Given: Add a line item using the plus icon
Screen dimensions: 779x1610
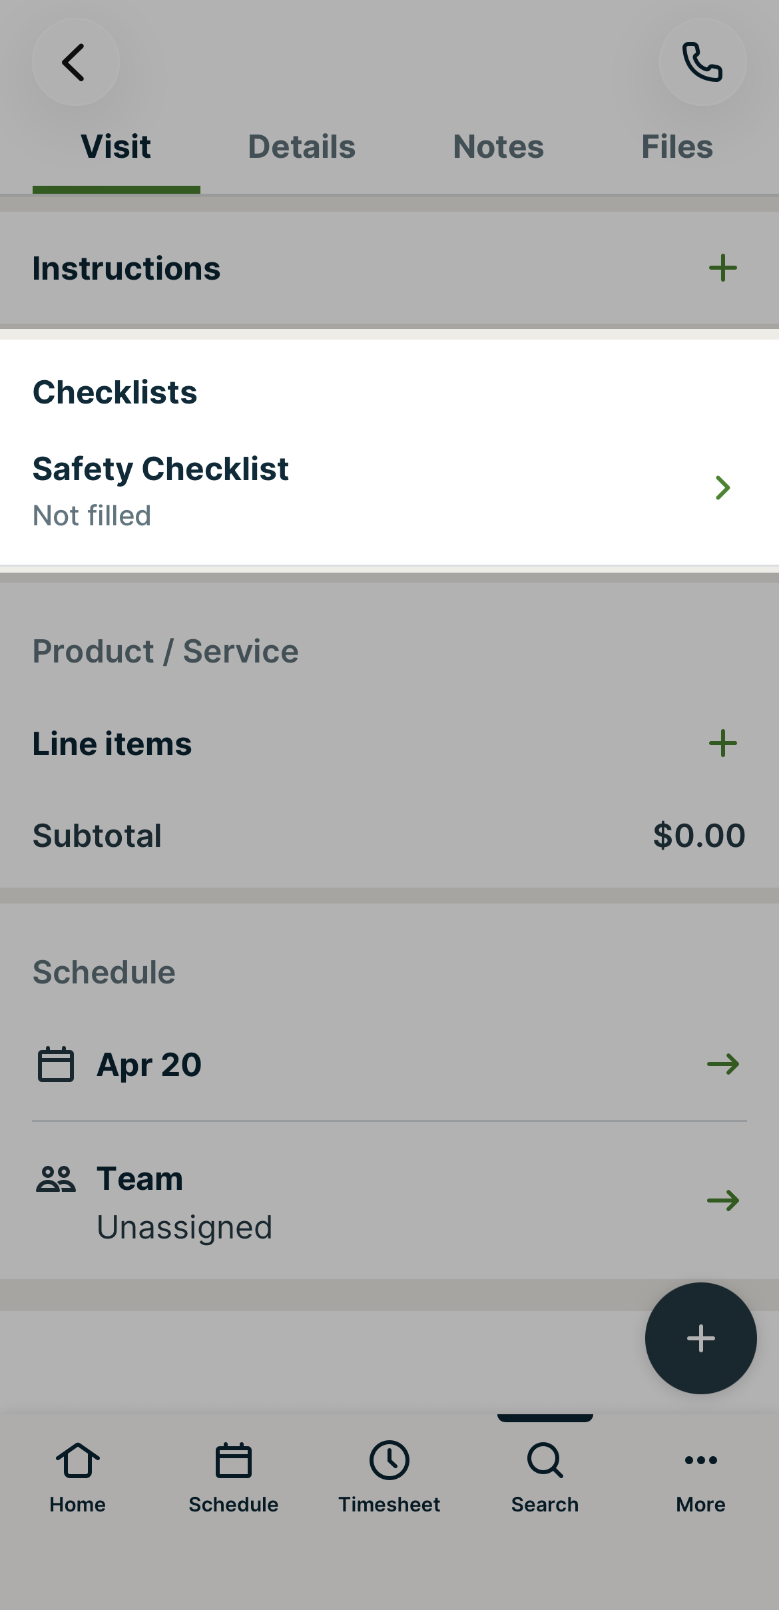Looking at the screenshot, I should point(723,743).
